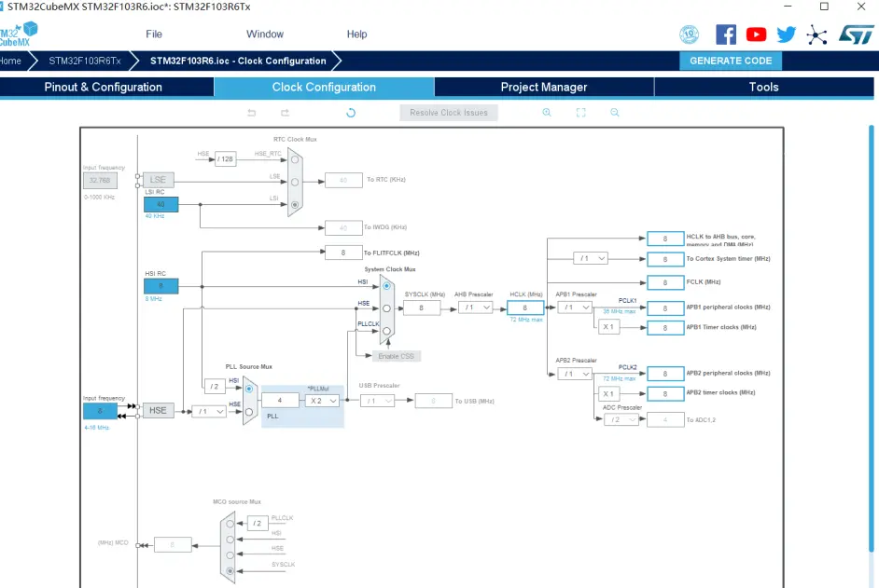Open the APB2 Prescaler dropdown
This screenshot has width=879, height=588.
[575, 374]
